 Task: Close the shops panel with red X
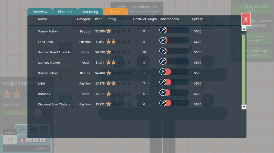click(x=246, y=19)
